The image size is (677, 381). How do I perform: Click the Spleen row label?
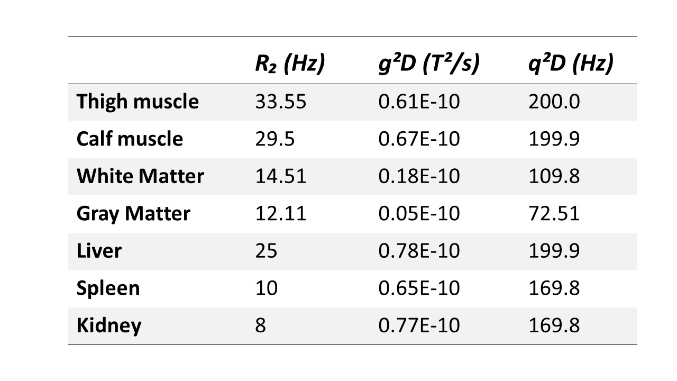coord(108,288)
